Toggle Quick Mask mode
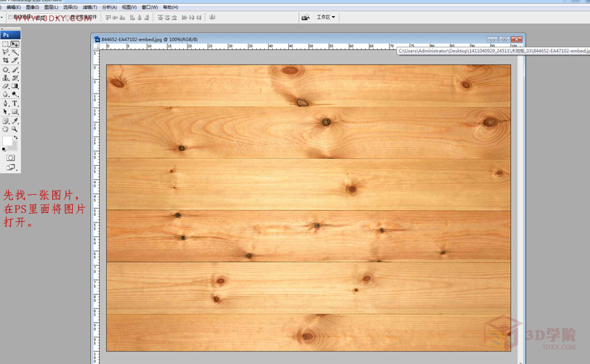The width and height of the screenshot is (590, 364). (10, 158)
